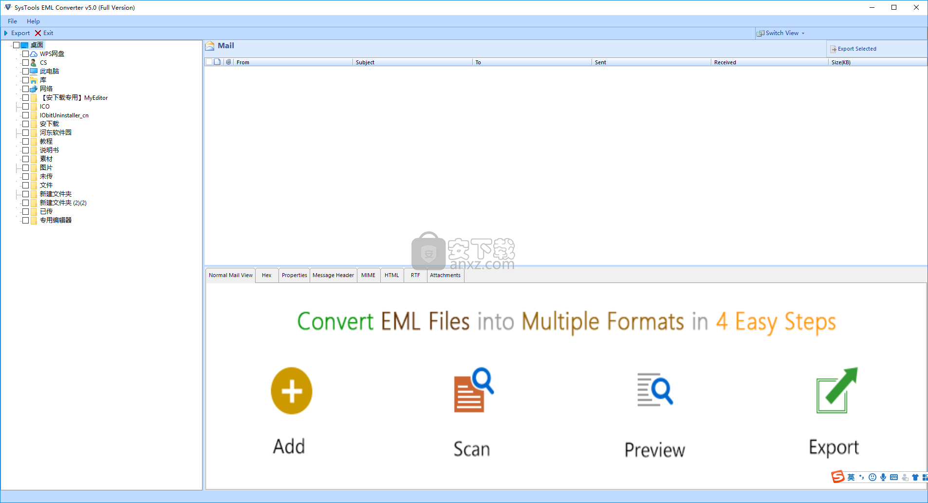Sort by the Sent column header

[x=651, y=62]
